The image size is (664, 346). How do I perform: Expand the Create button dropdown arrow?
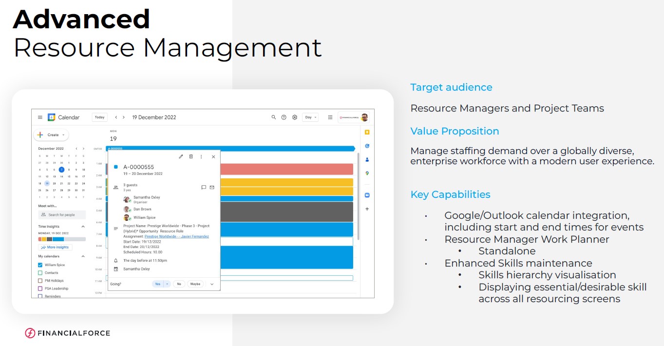(63, 135)
